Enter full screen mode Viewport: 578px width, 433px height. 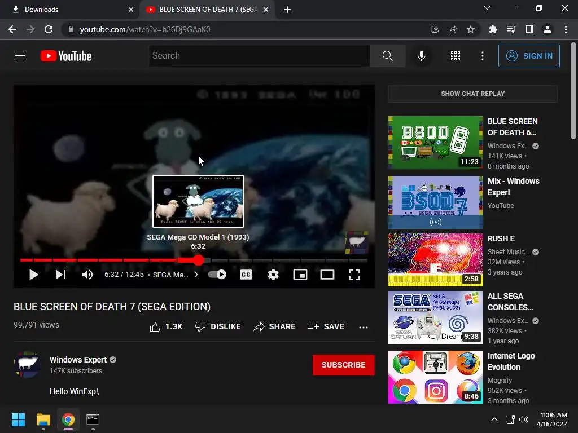(x=354, y=275)
